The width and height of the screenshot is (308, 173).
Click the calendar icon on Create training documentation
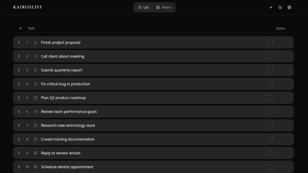(x=35, y=139)
